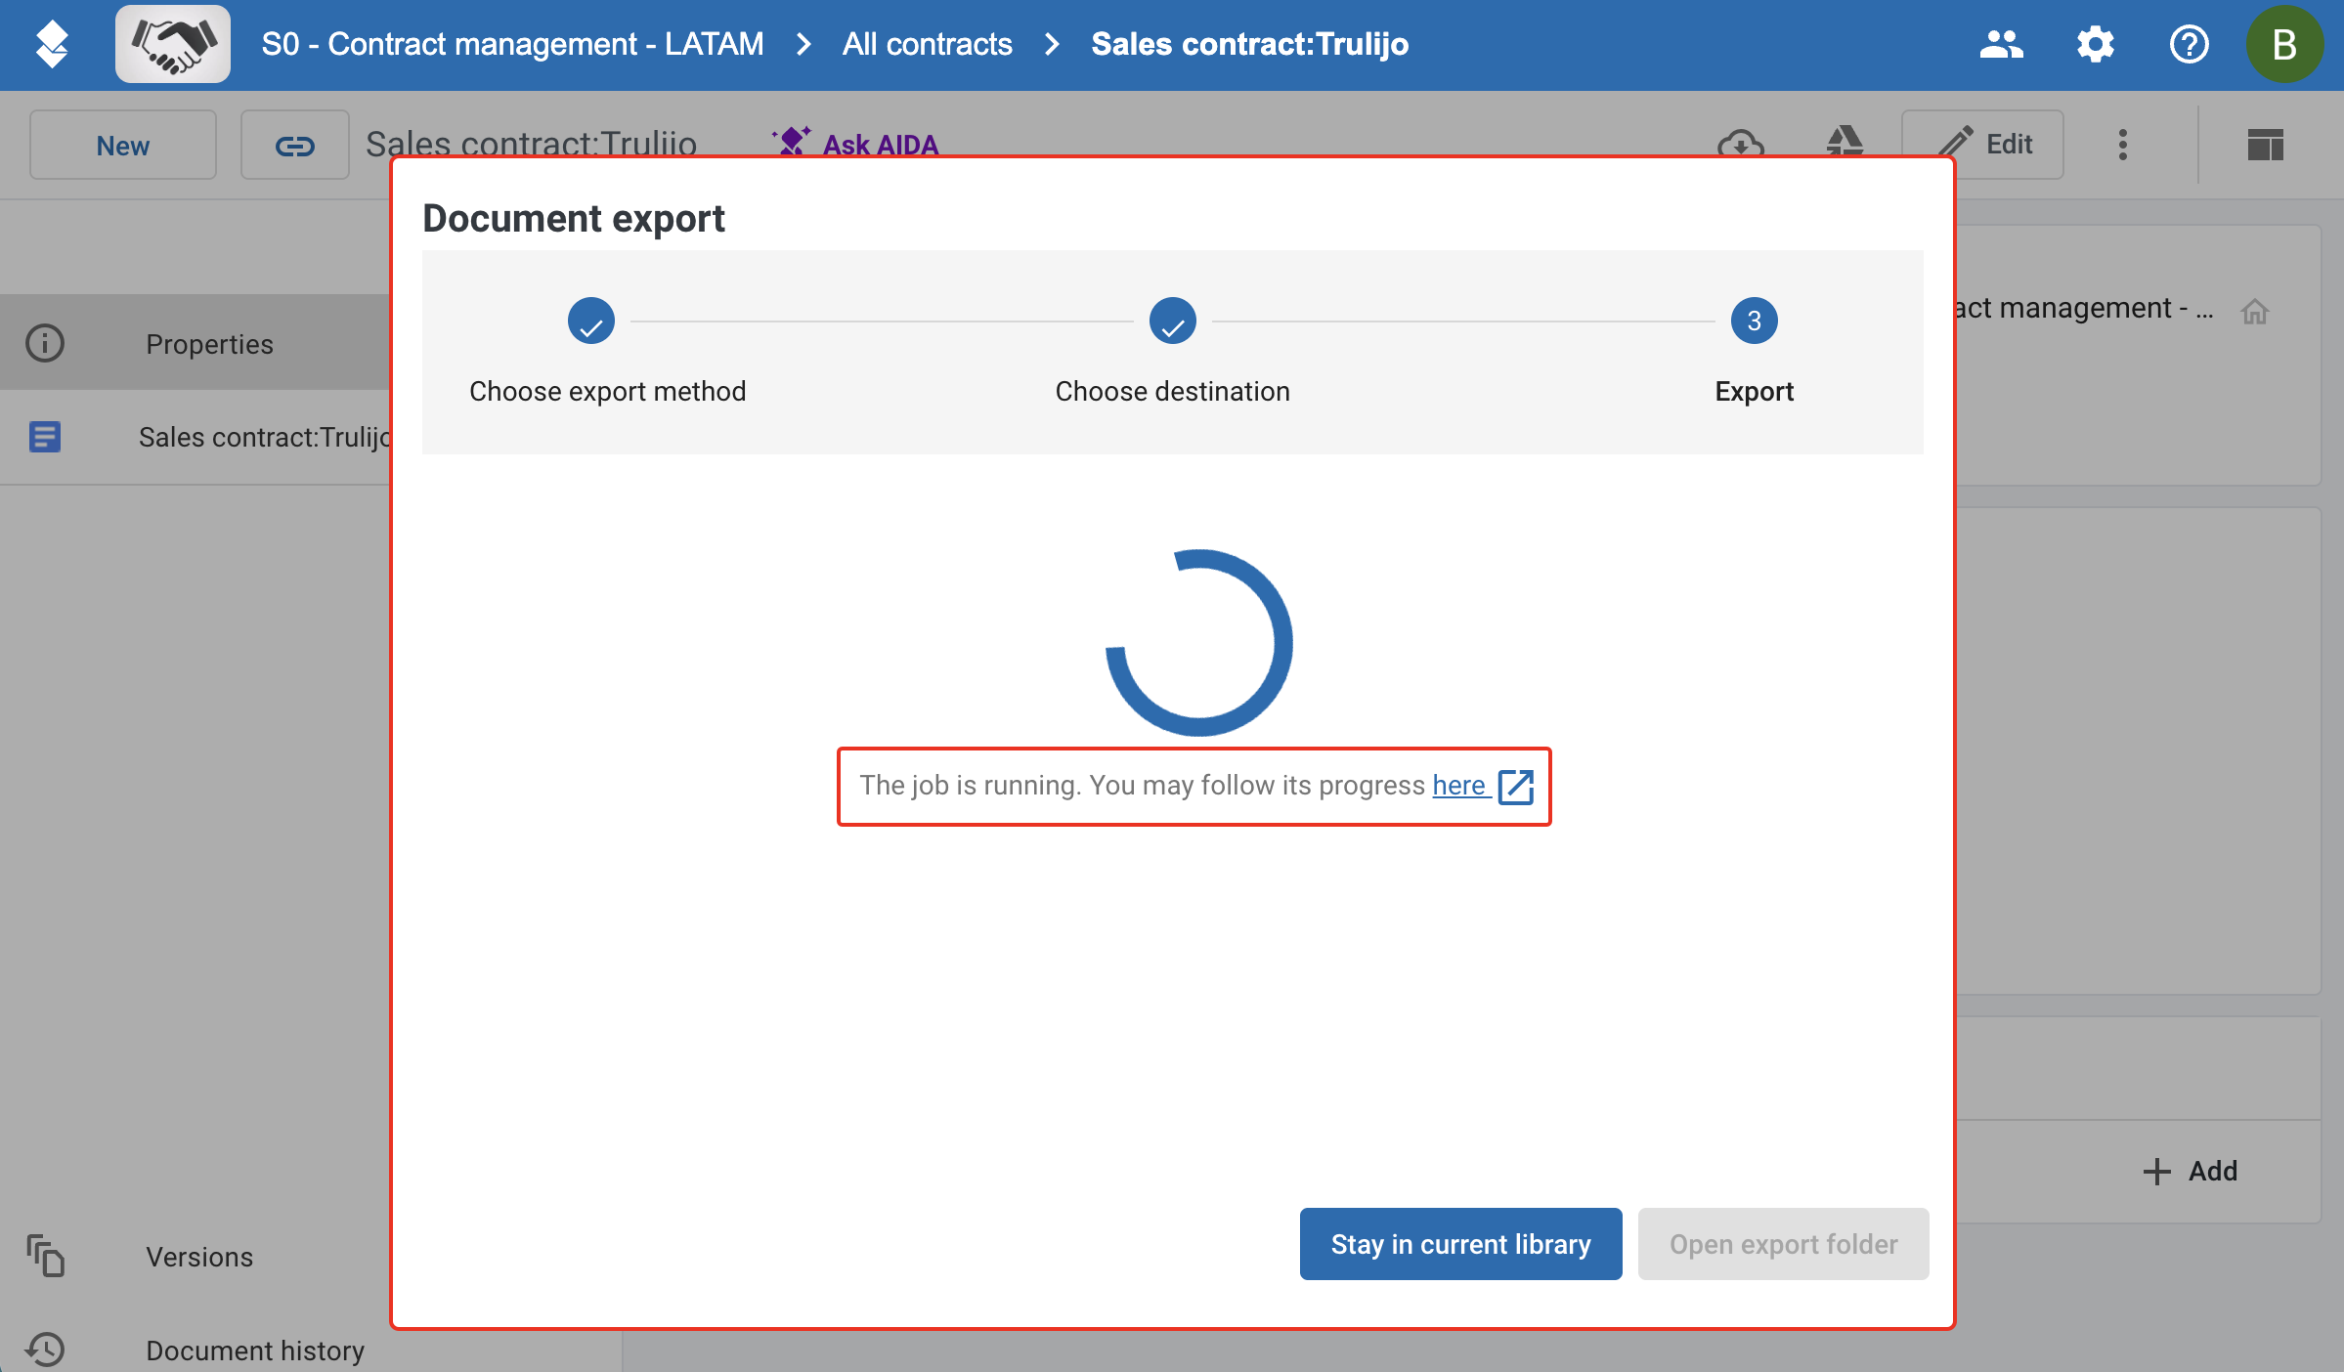Click the external link icon after here
Image resolution: width=2344 pixels, height=1372 pixels.
coord(1515,786)
